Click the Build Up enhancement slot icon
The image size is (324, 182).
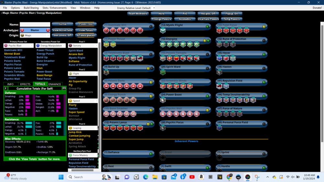106,73
